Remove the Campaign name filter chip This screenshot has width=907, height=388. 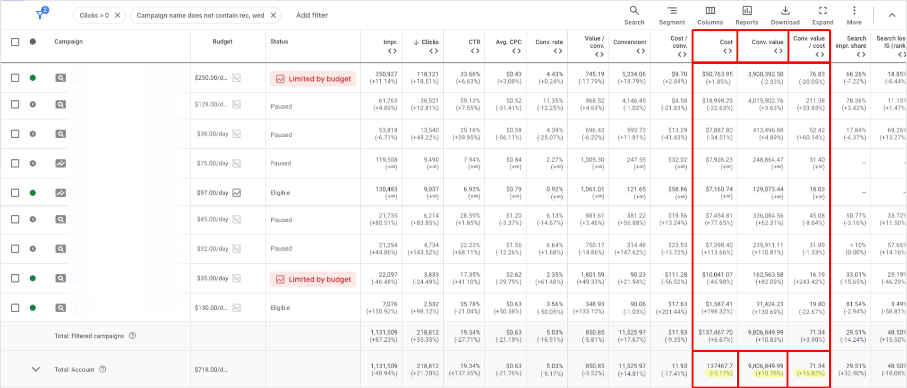point(273,15)
